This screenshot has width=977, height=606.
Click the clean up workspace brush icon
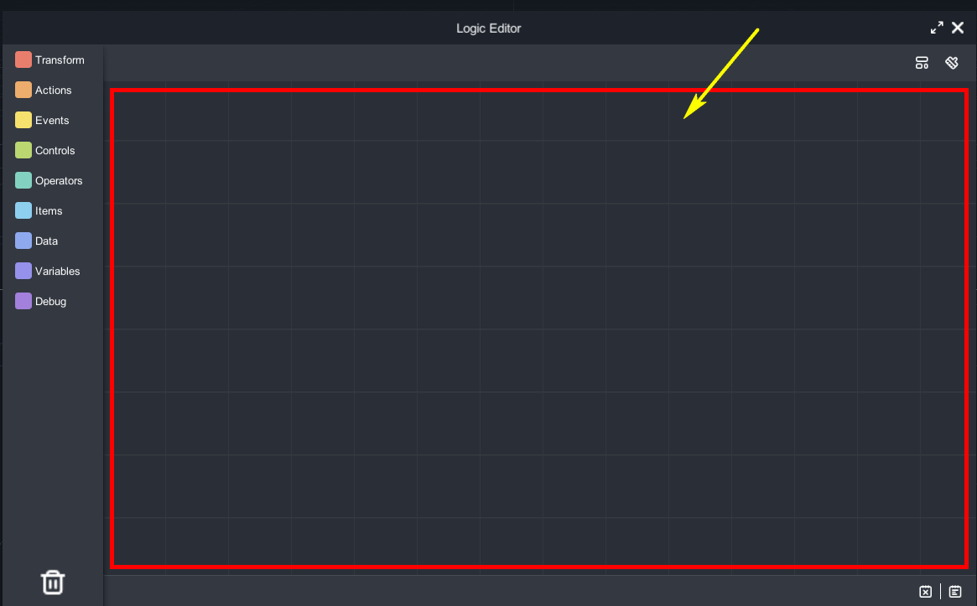[x=952, y=63]
